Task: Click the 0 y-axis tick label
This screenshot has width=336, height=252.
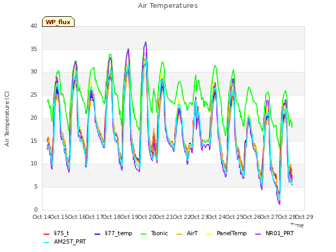Action: 36,210
